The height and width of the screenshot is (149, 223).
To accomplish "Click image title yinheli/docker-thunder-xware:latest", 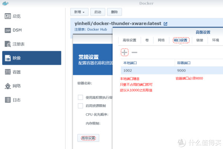I will pos(118,23).
